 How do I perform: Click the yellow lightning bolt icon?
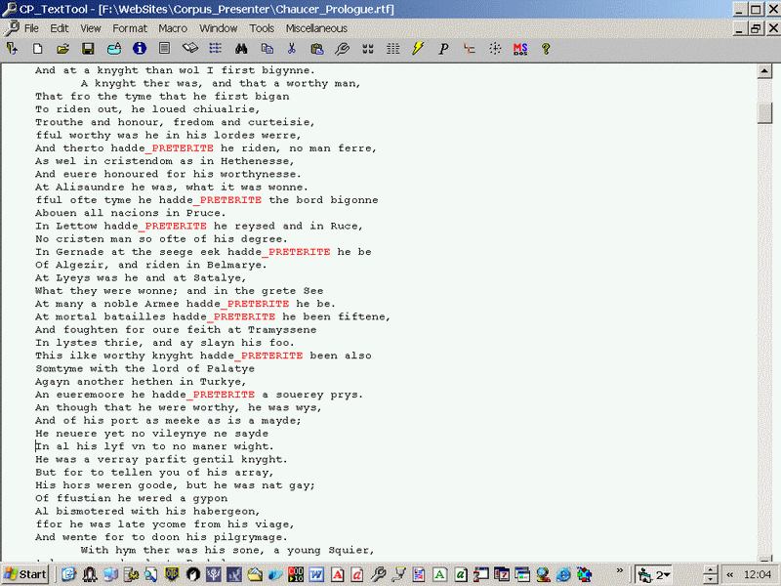point(418,48)
